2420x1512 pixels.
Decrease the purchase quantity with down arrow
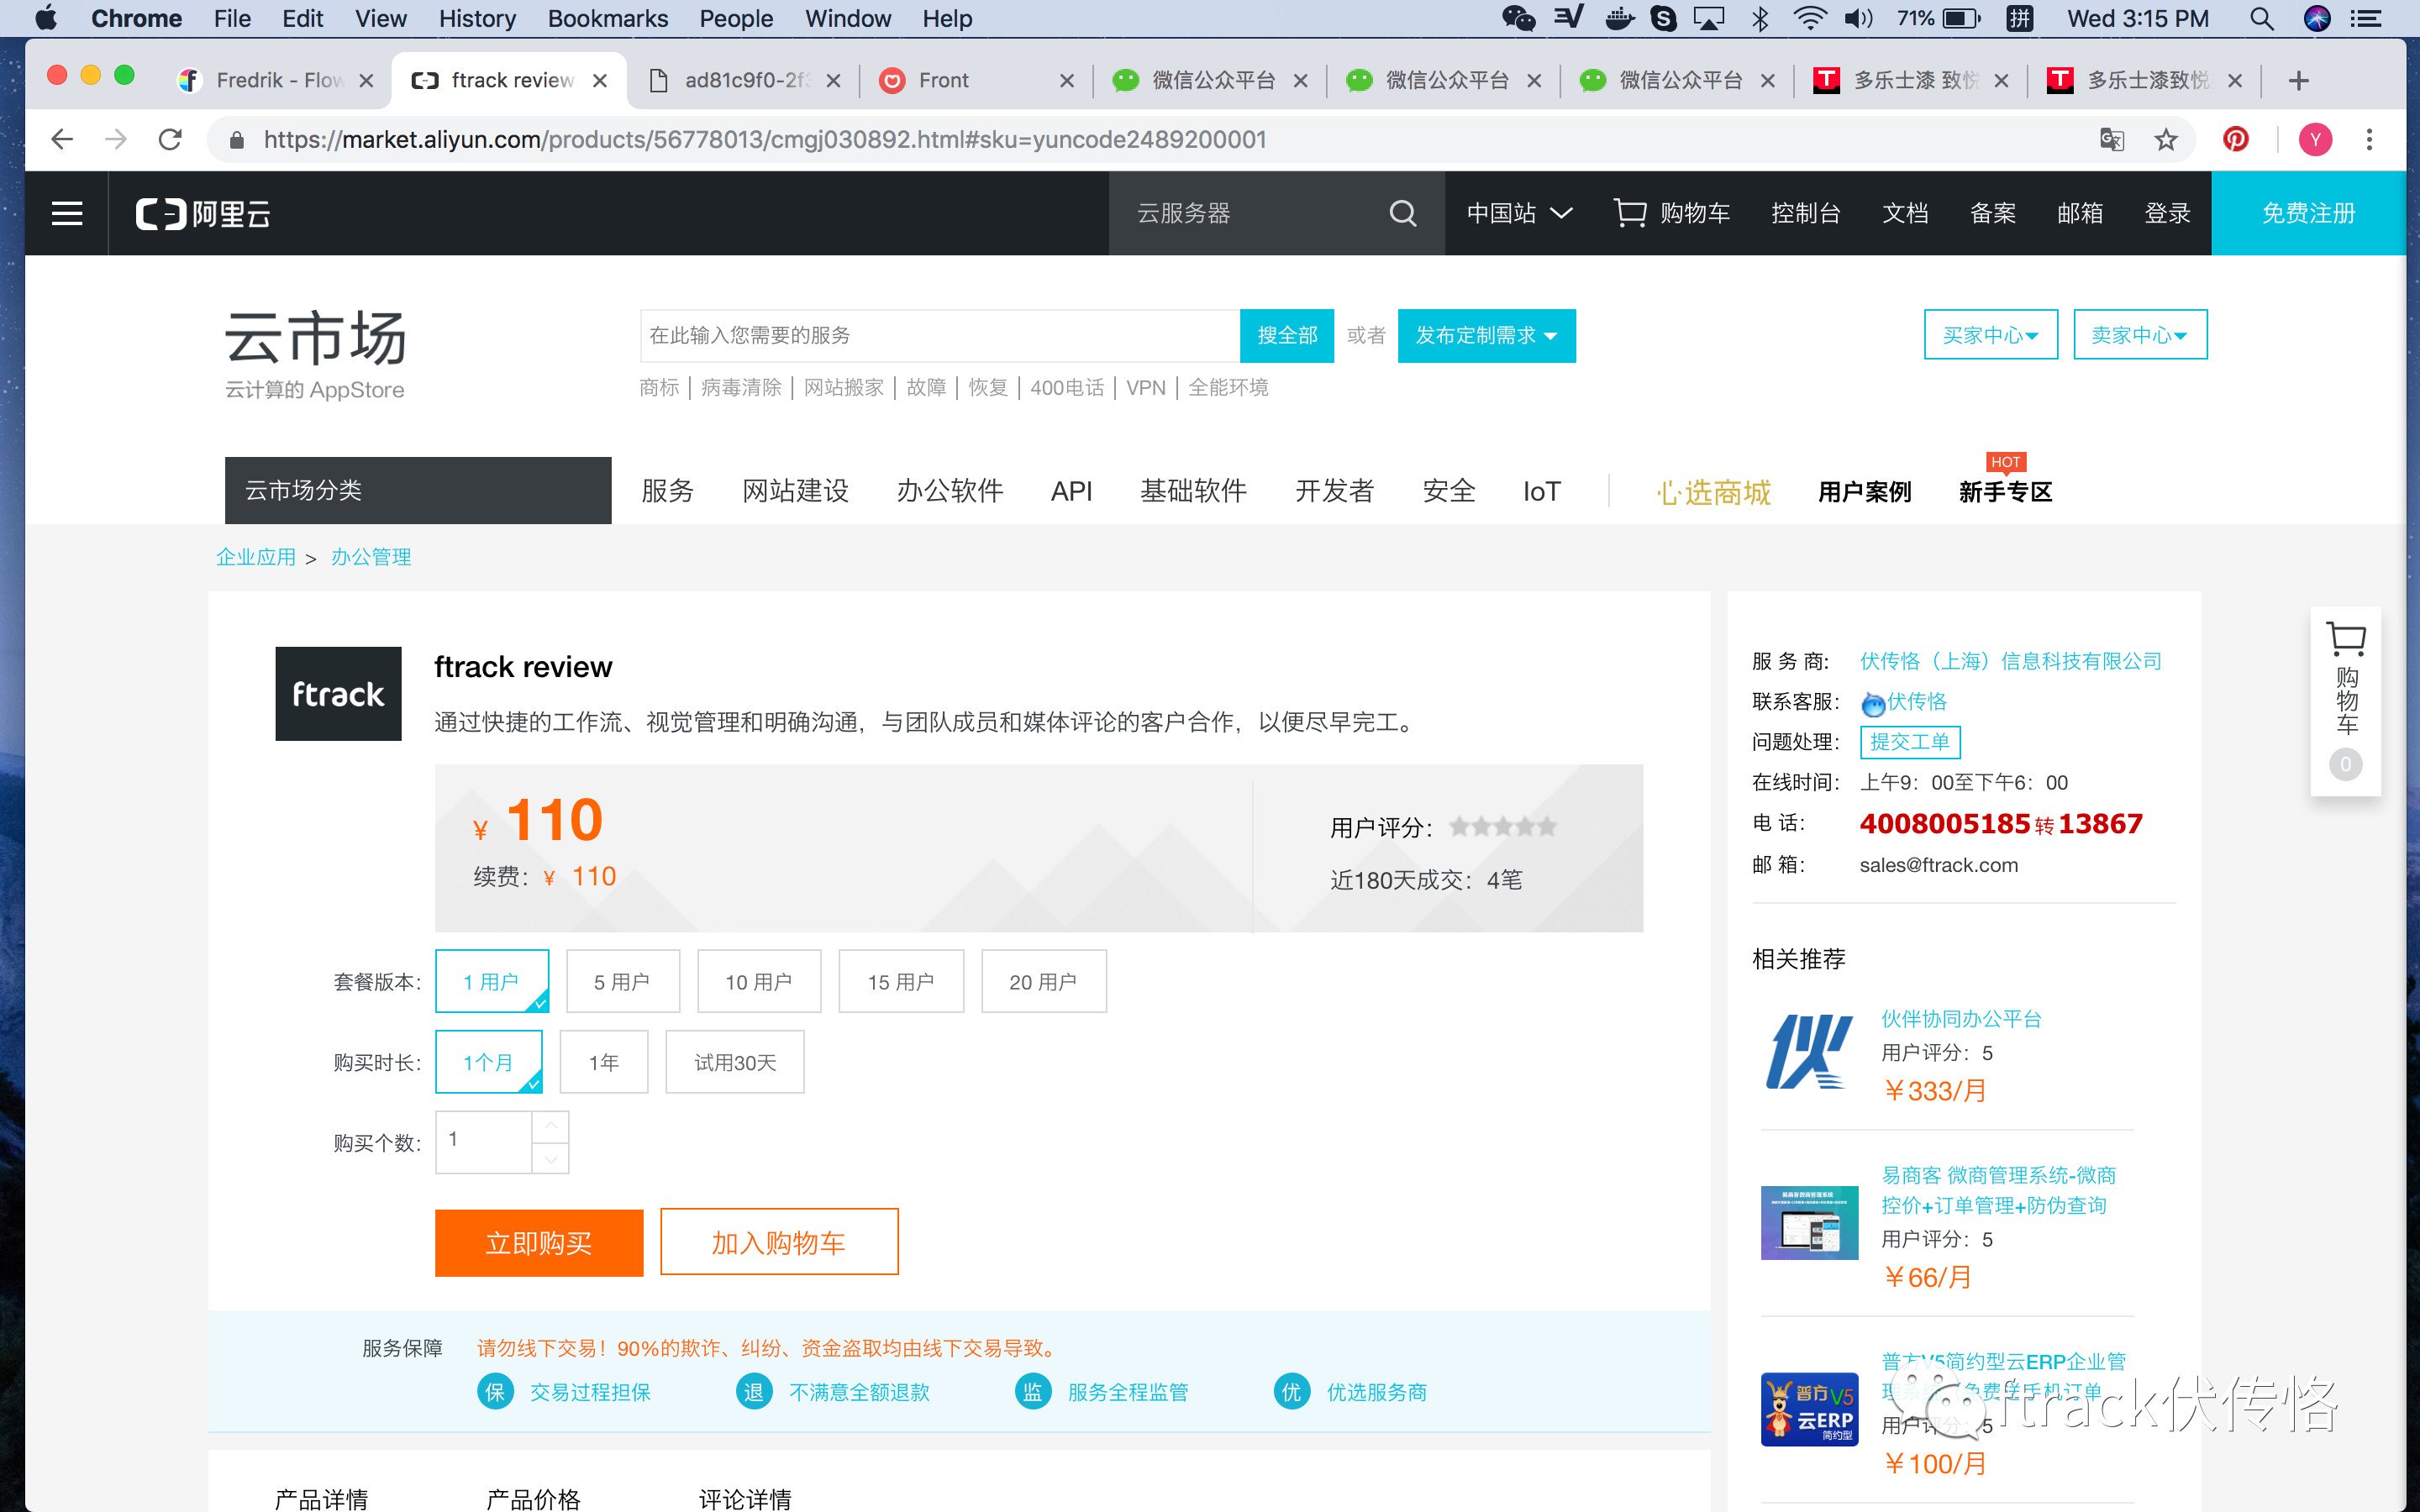[550, 1158]
